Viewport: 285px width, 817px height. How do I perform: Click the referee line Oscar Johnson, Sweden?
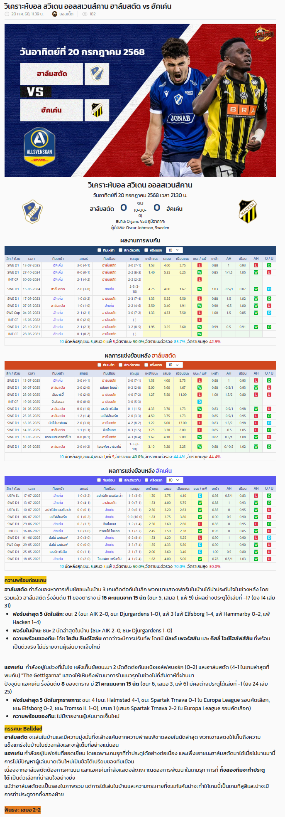pos(140,228)
